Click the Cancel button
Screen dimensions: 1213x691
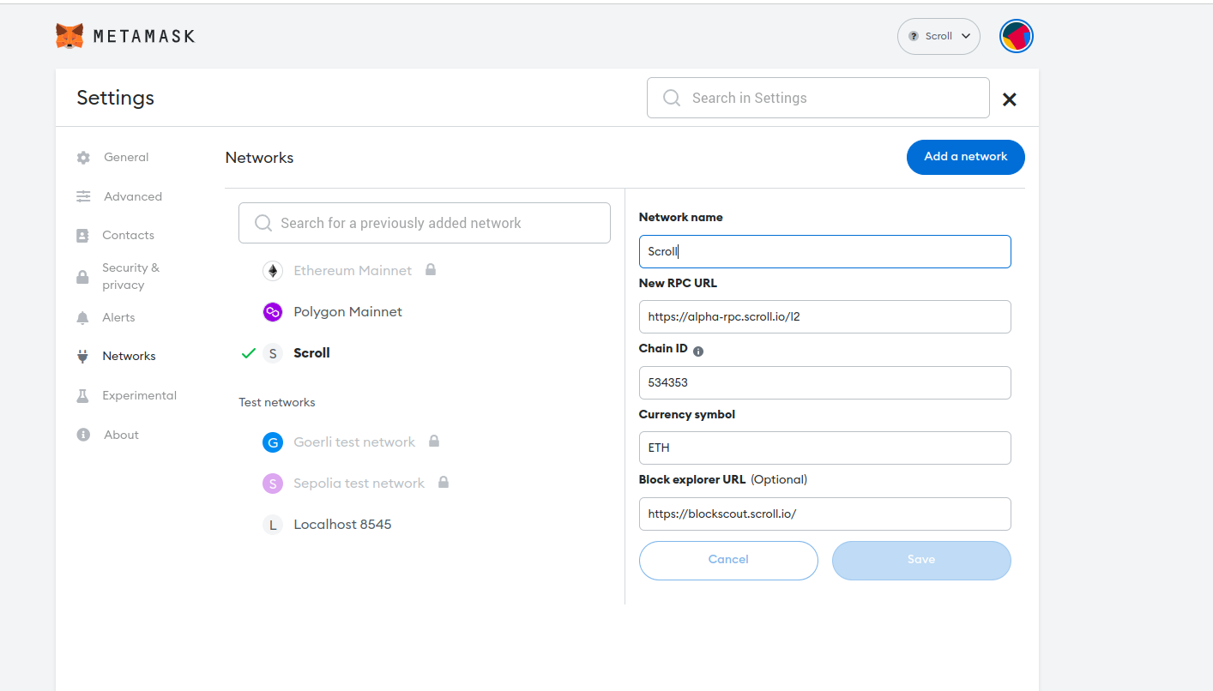click(728, 560)
